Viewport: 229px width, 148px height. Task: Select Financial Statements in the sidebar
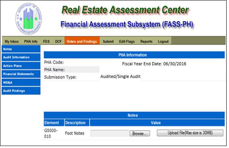click(x=21, y=74)
